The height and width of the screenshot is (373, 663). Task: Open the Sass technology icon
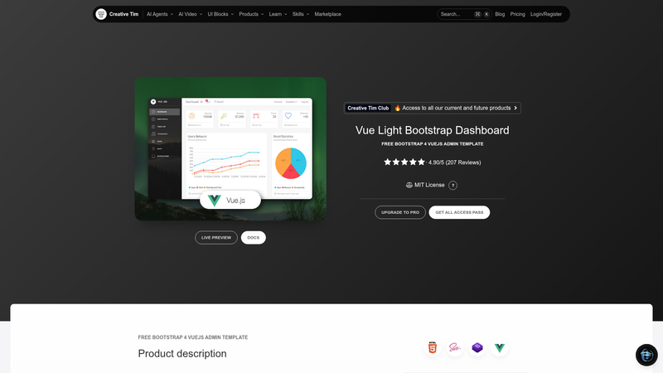(x=454, y=347)
